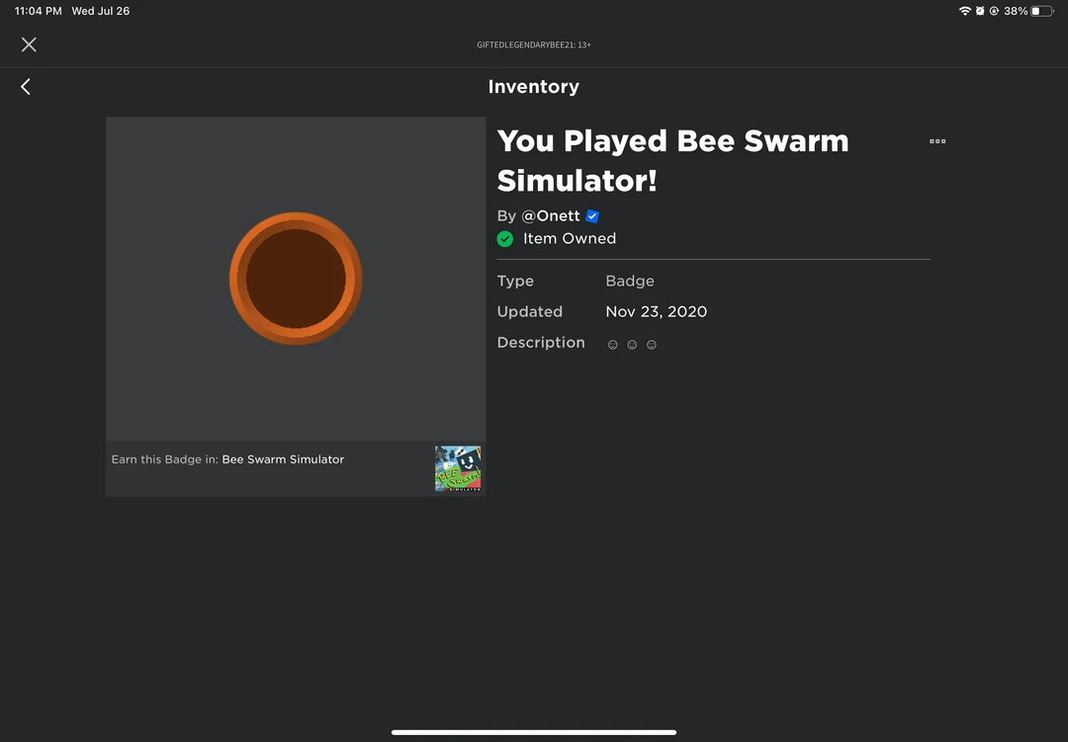Tap the alarm clock status icon
The image size is (1068, 742).
(979, 11)
